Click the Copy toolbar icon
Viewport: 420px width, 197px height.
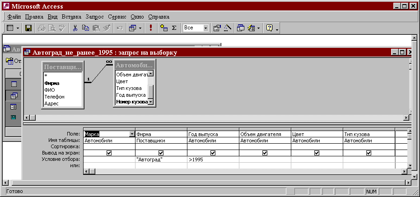tap(85, 28)
